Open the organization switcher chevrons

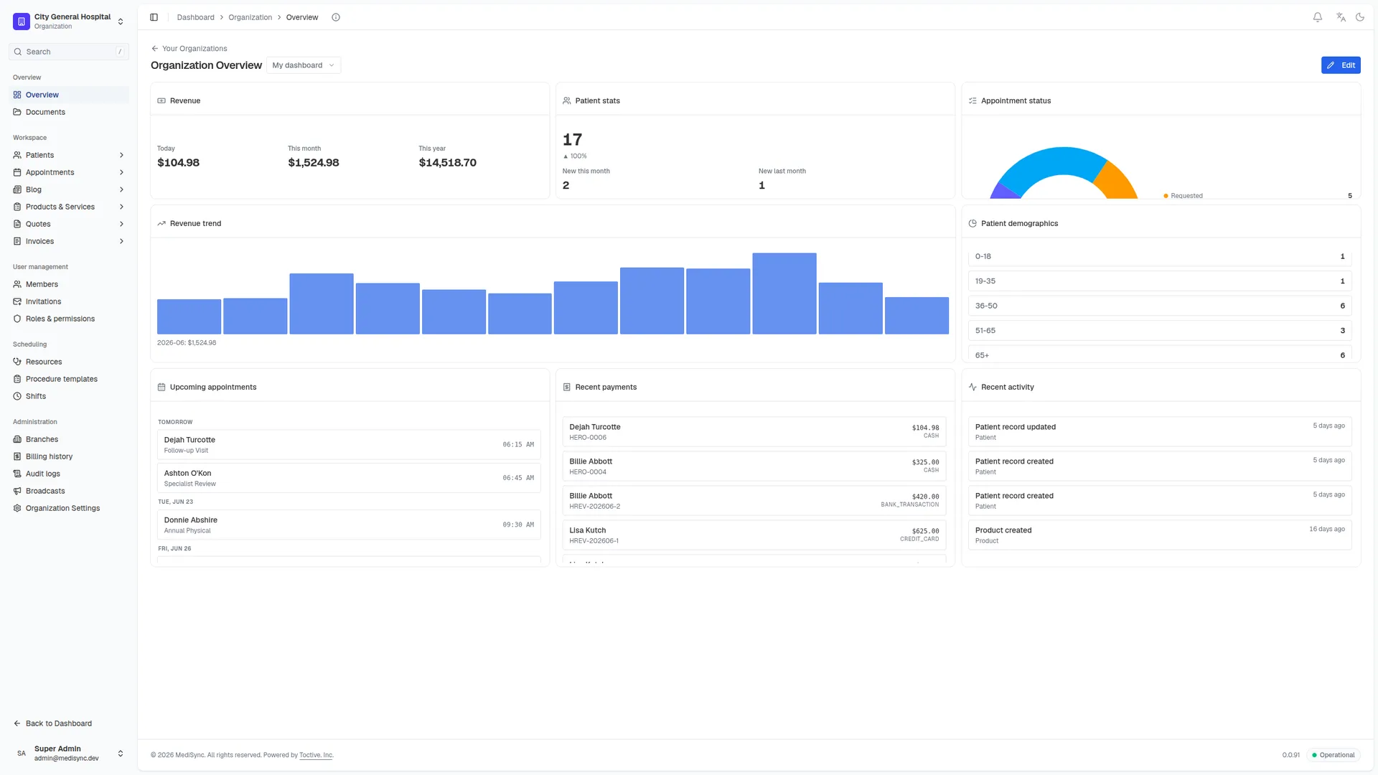121,22
